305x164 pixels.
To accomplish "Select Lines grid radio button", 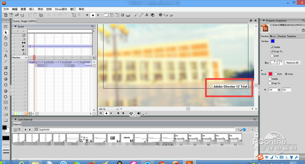I will pos(286,74).
